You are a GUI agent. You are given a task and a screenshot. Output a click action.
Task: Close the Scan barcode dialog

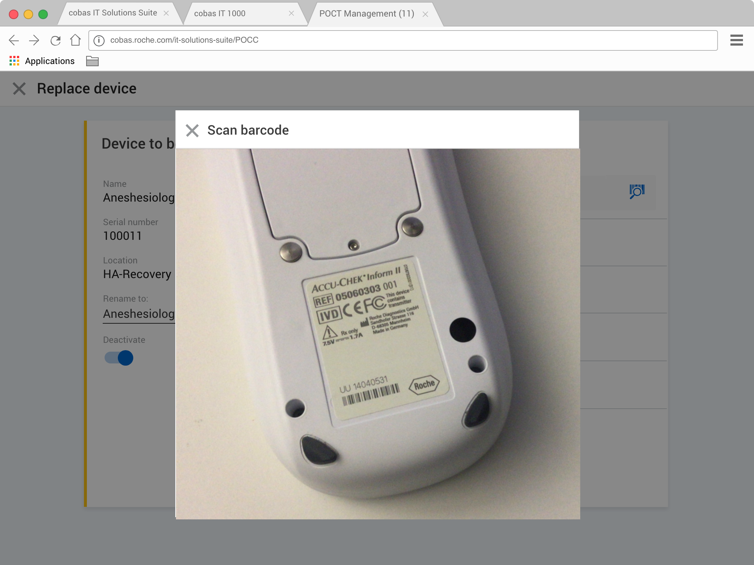(x=192, y=131)
